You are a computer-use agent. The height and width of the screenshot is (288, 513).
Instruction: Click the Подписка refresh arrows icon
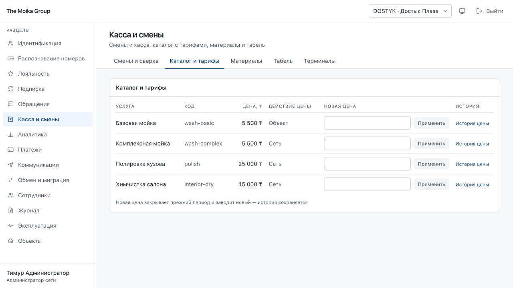[11, 89]
